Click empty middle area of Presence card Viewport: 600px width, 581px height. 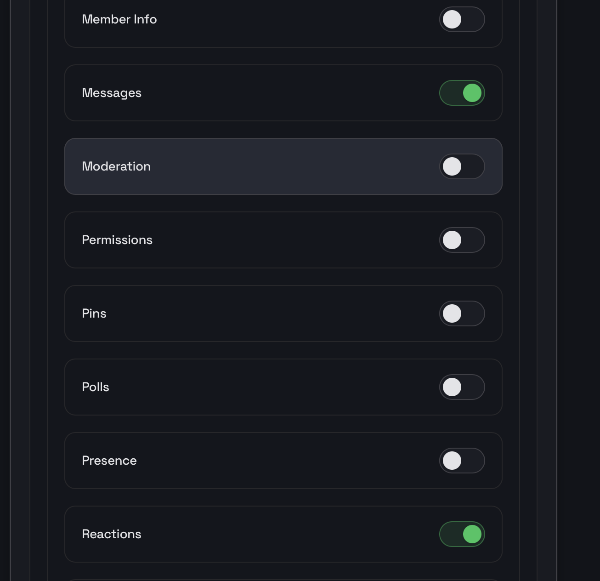coord(285,461)
